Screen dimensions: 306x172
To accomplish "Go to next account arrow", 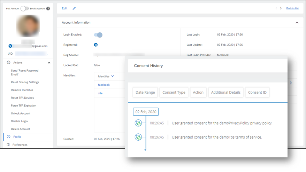I will [281, 8].
